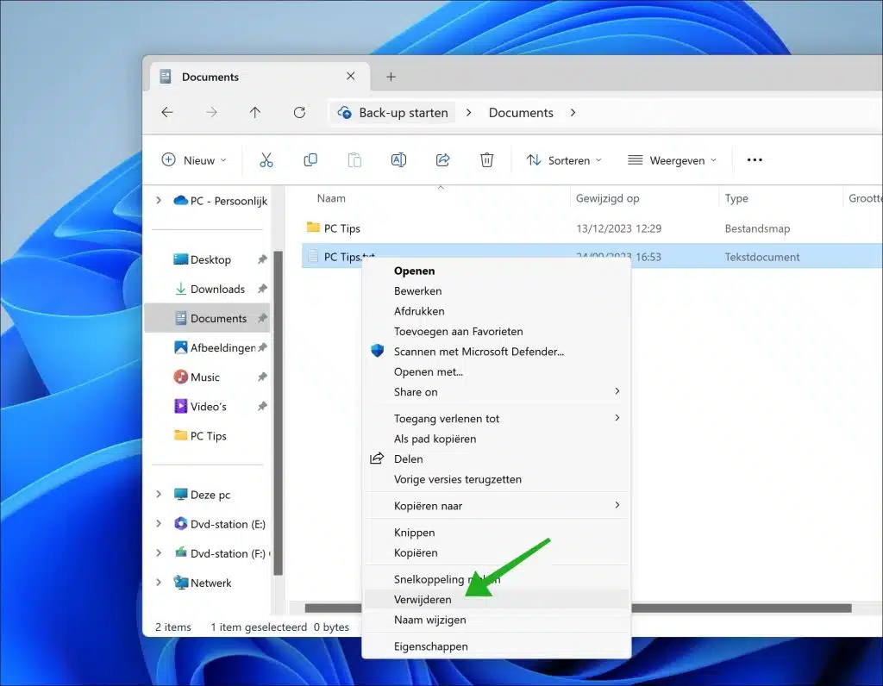Expand the Deze pc tree item
Screen dimensions: 883x686
tap(158, 494)
